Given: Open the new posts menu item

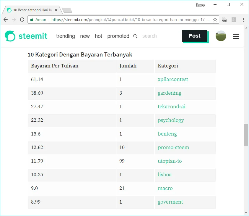Looking at the screenshot, I should pyautogui.click(x=85, y=36).
